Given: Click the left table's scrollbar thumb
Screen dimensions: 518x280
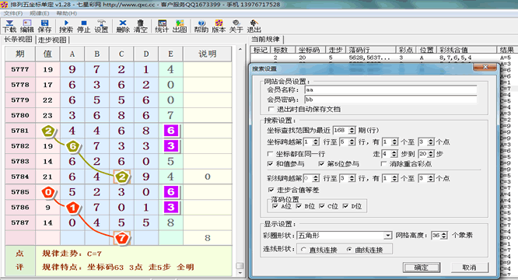Looking at the screenshot, I should coord(240,266).
